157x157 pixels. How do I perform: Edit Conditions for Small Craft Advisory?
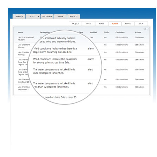tap(121, 37)
